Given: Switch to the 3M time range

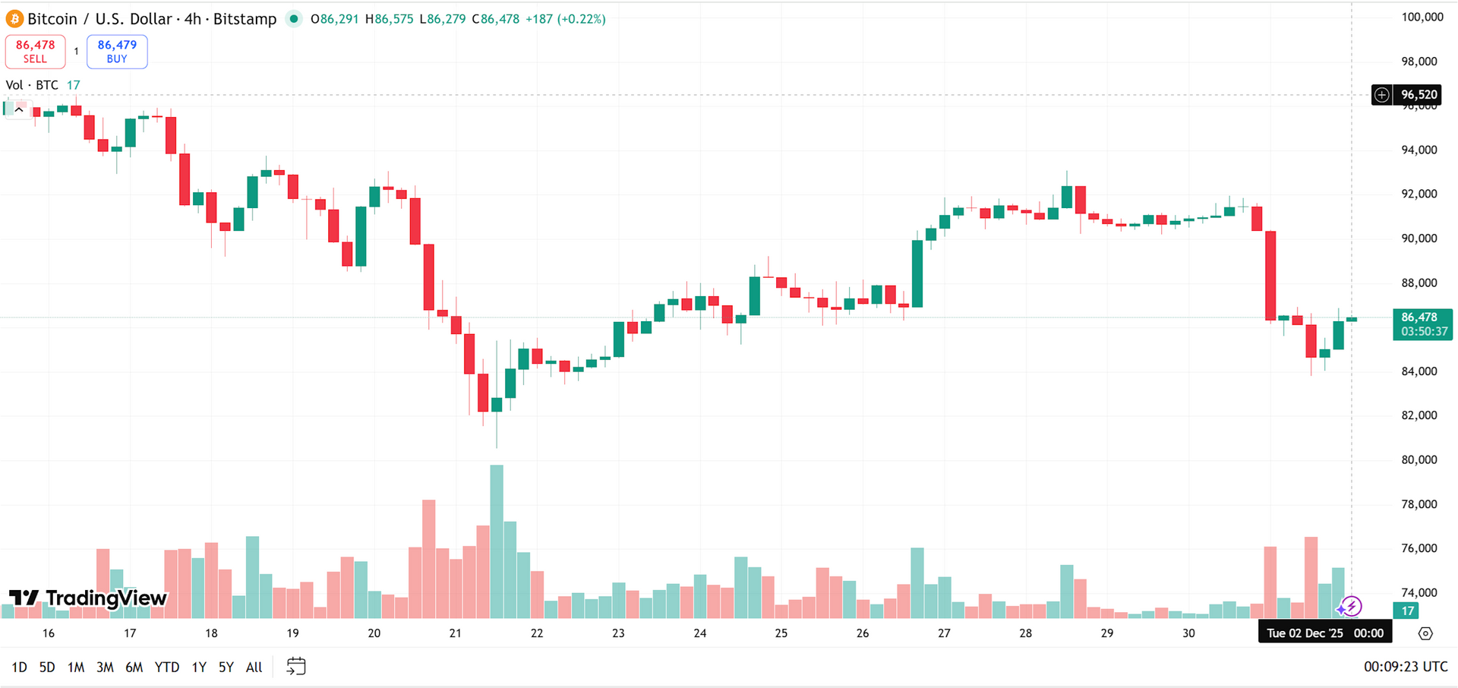Looking at the screenshot, I should coord(105,667).
